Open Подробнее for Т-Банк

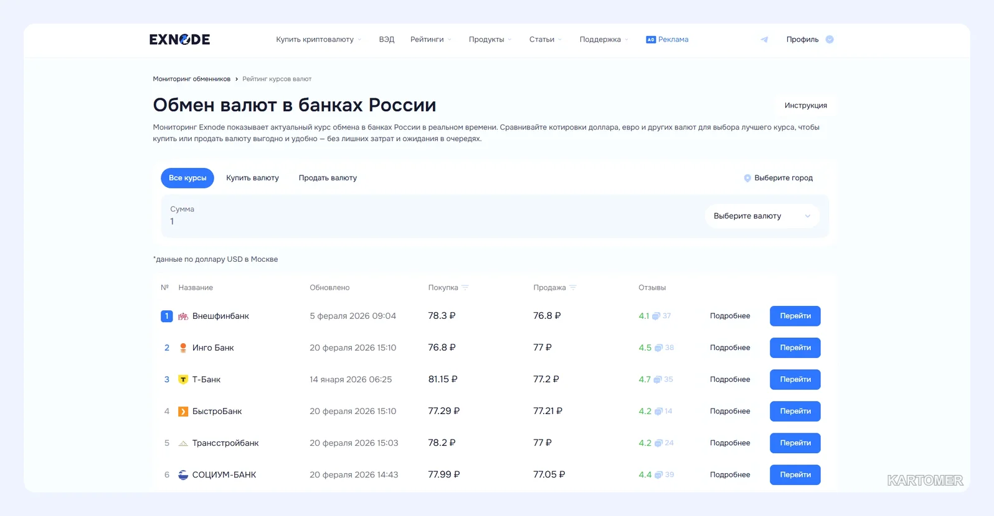(x=730, y=379)
